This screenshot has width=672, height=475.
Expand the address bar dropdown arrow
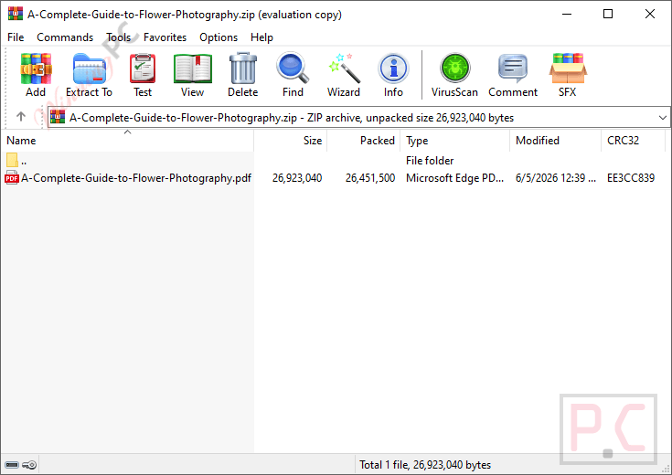click(663, 117)
